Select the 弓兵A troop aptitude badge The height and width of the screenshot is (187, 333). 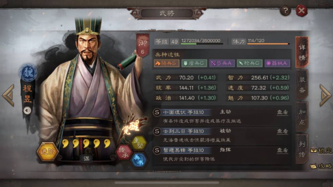[222, 63]
